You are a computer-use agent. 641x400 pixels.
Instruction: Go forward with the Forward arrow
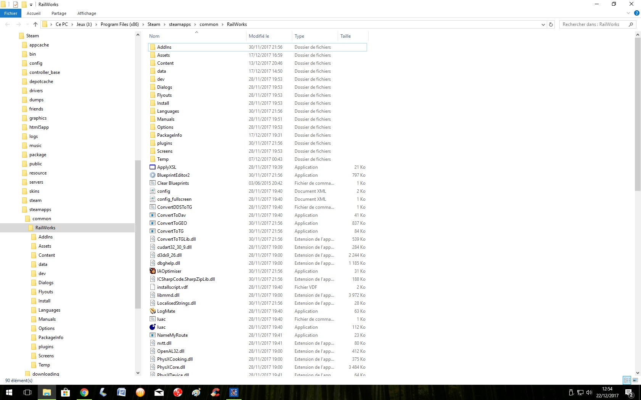18,24
